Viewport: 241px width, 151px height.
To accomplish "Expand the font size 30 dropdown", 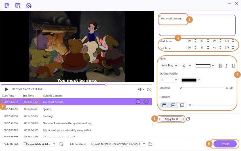I will pyautogui.click(x=186, y=66).
